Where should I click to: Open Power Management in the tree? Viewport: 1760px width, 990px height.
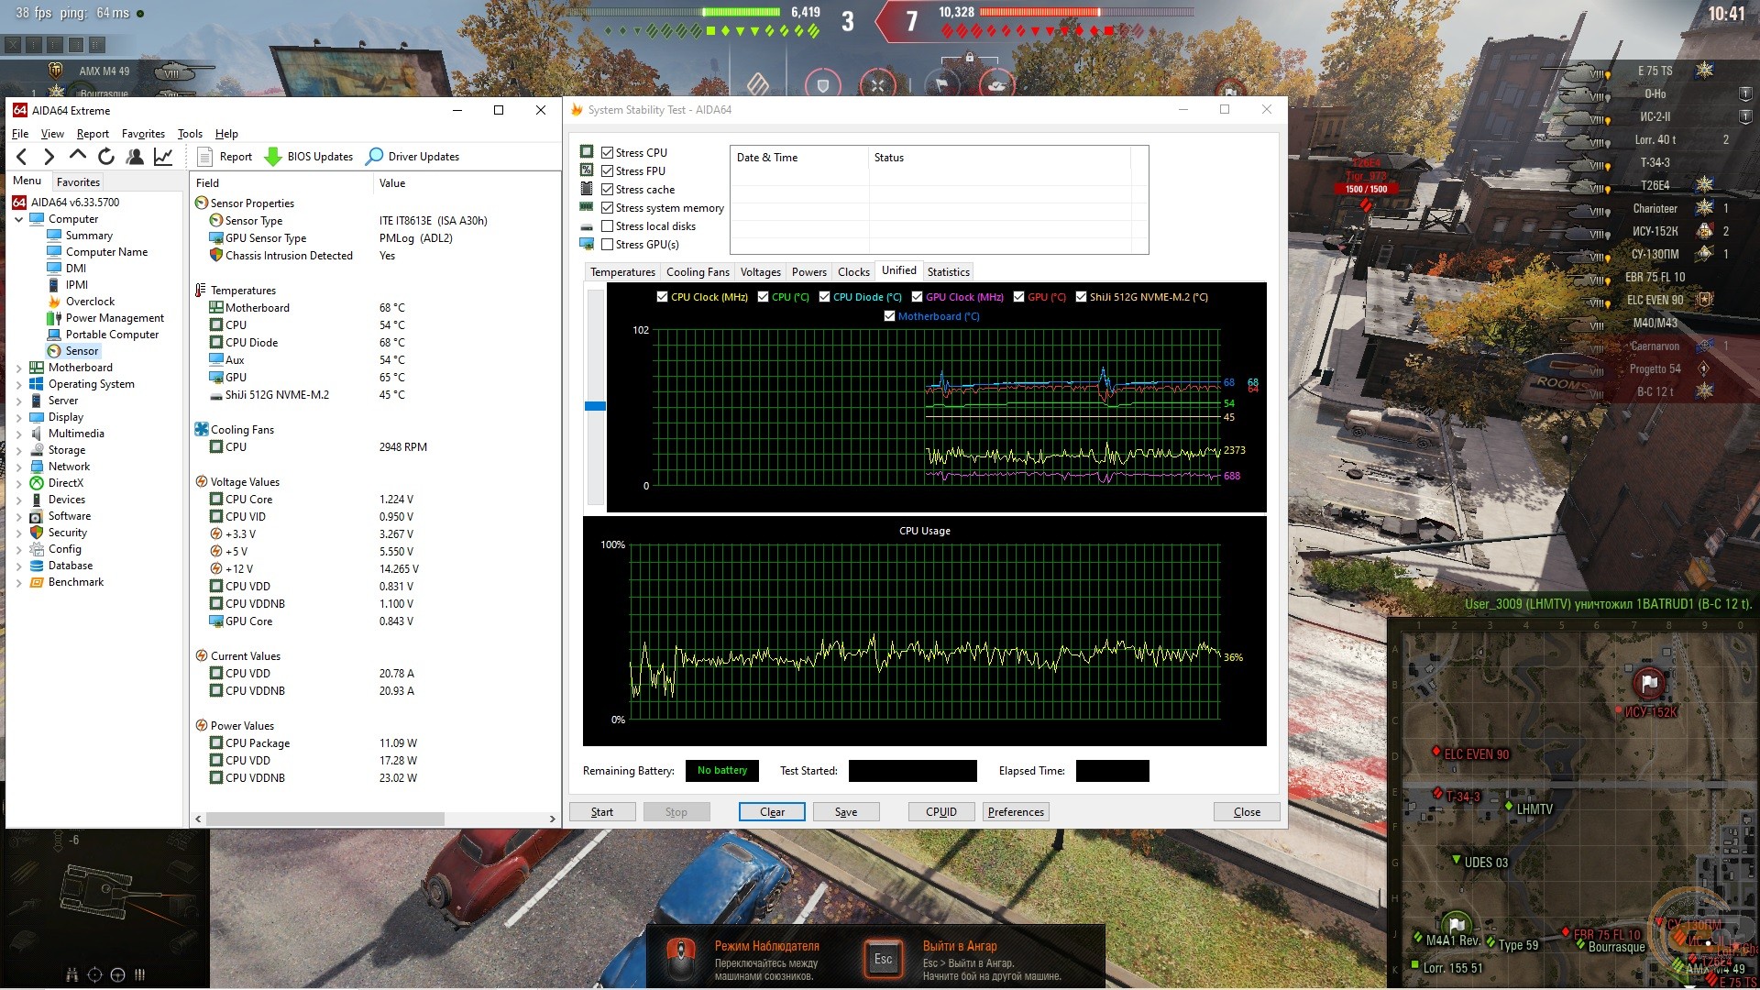pyautogui.click(x=105, y=318)
